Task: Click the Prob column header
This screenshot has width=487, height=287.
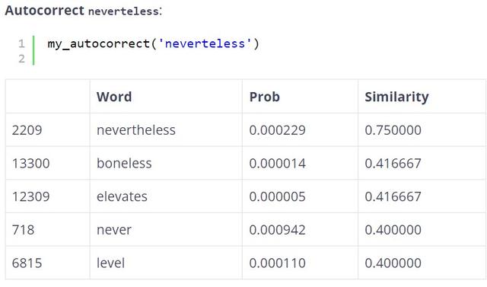Action: coord(265,97)
